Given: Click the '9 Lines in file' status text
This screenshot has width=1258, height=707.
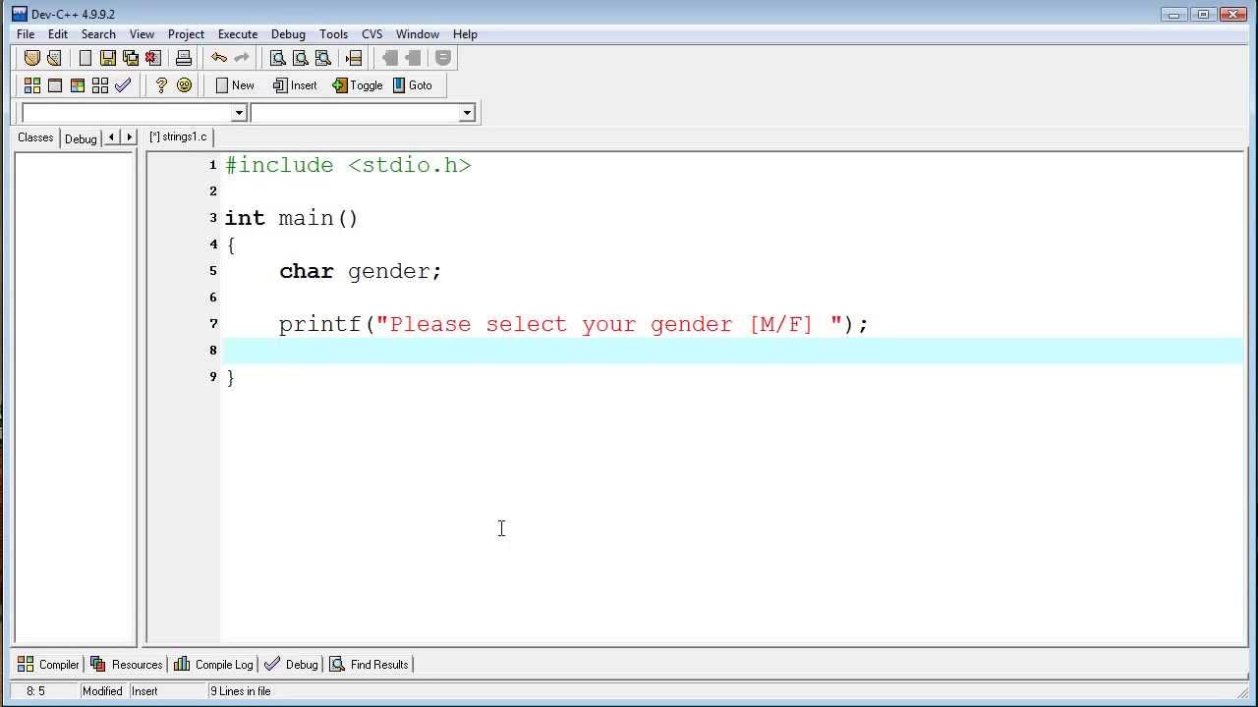Looking at the screenshot, I should (241, 691).
